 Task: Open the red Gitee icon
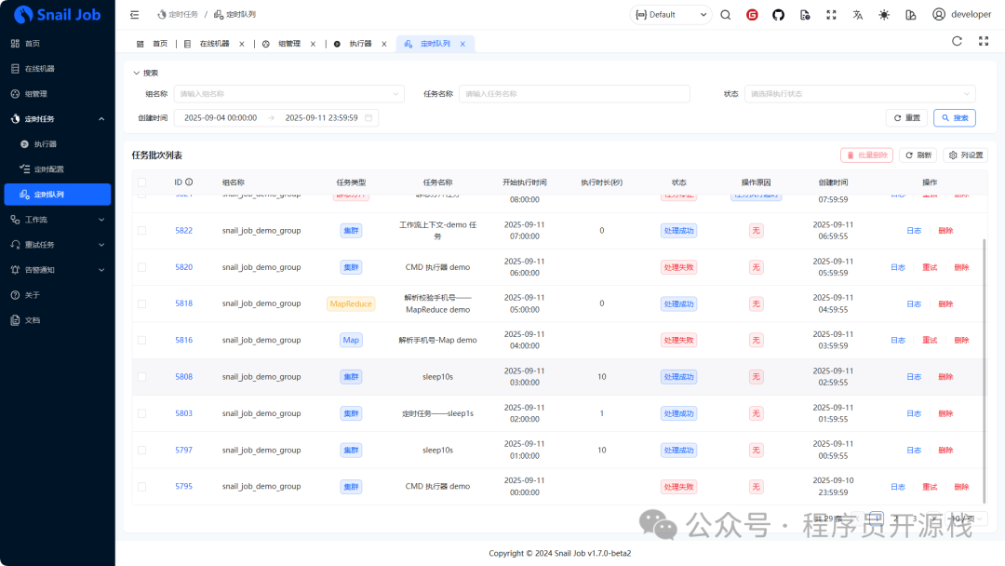(x=752, y=15)
